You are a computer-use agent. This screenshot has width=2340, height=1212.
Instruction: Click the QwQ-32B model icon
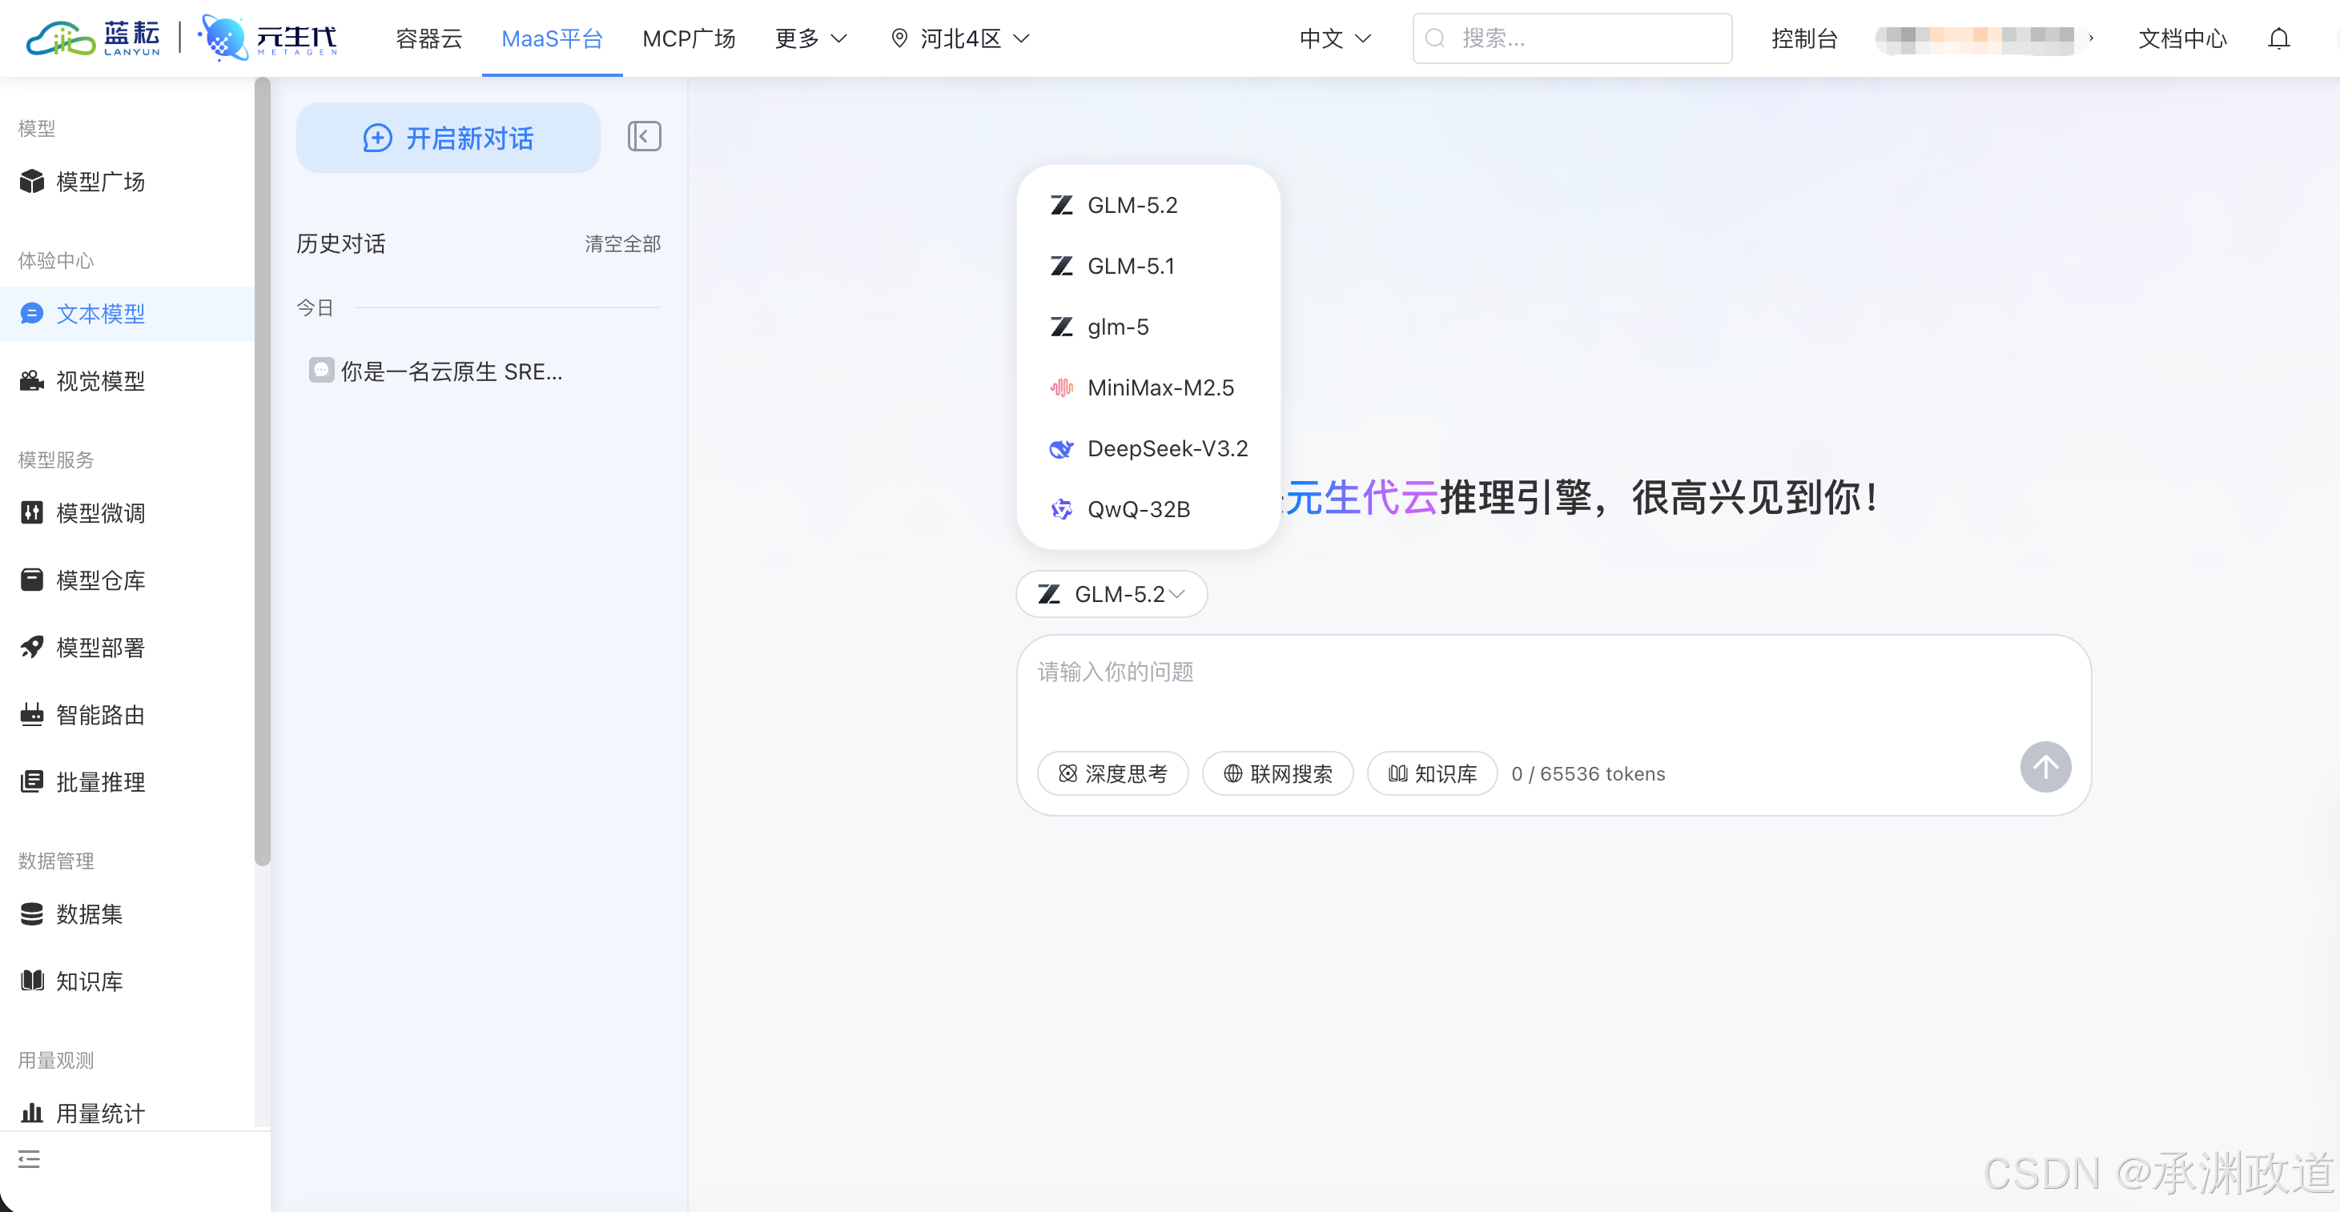pyautogui.click(x=1061, y=510)
